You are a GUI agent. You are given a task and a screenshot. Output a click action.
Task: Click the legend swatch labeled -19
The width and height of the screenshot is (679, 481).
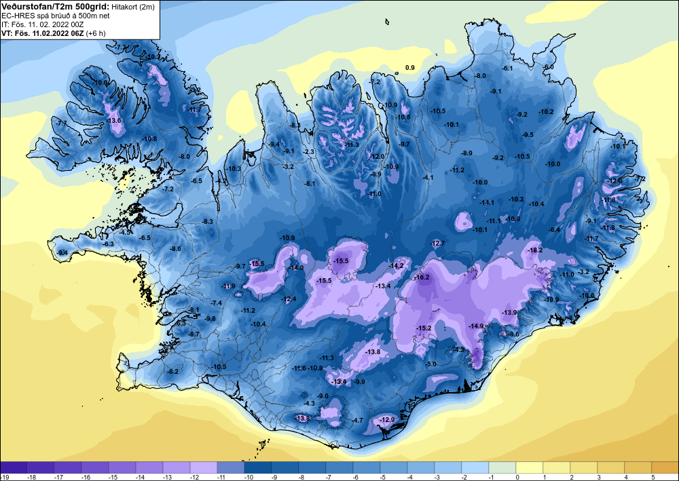click(14, 467)
